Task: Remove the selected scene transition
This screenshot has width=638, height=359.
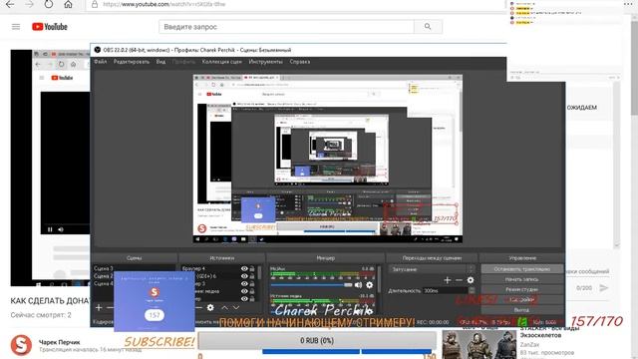Action: pos(459,280)
